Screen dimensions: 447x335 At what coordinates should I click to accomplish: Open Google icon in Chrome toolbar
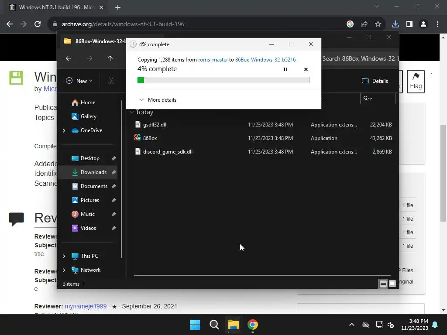350,24
